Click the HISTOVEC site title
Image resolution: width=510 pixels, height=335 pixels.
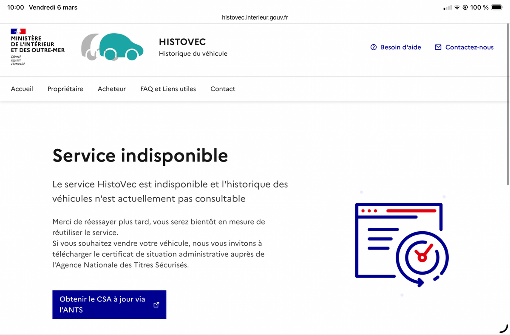click(182, 42)
